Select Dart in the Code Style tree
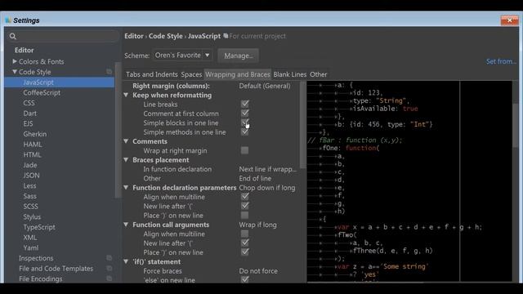Screen dimensions: 523x294 [x=29, y=114]
